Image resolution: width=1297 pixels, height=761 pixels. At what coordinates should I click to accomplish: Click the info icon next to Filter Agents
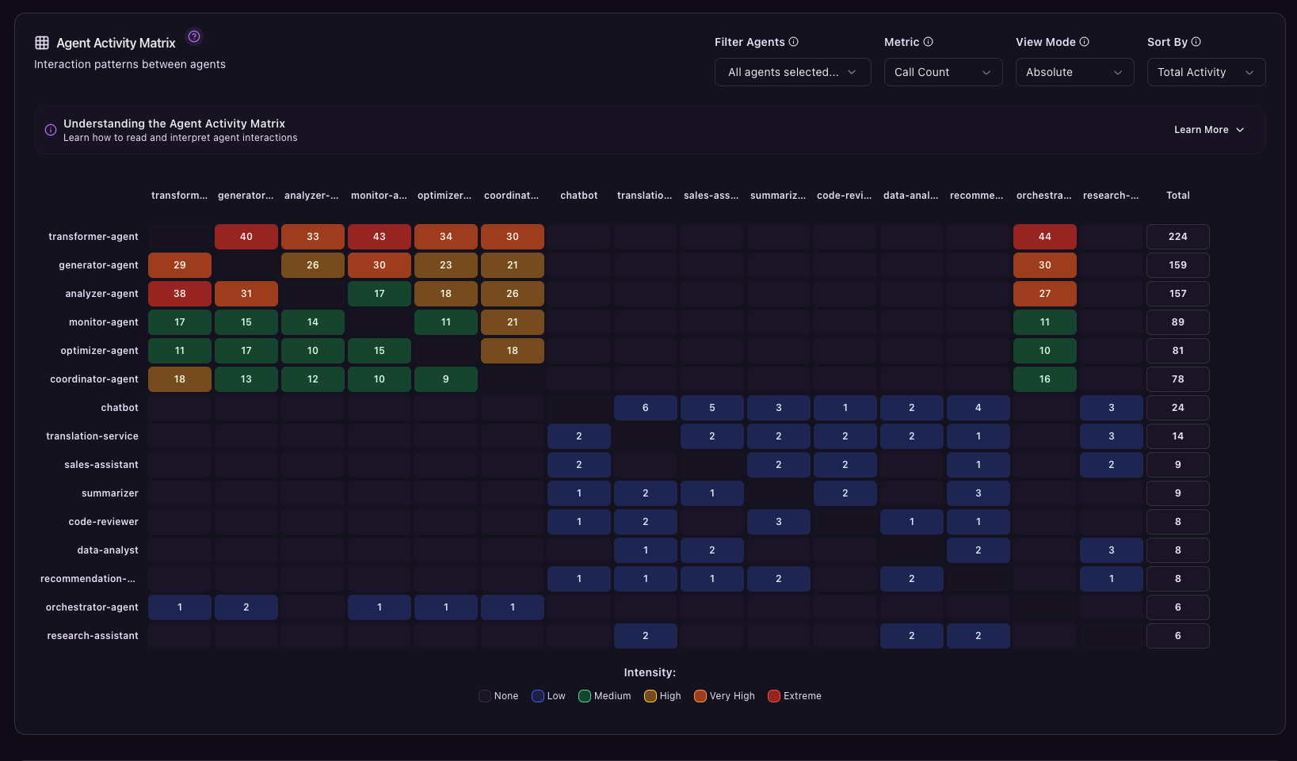794,42
